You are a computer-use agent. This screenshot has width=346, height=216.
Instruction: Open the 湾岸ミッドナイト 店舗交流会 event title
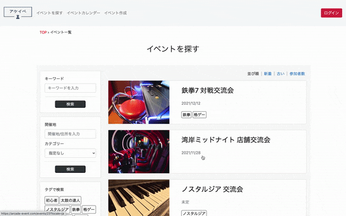(225, 140)
